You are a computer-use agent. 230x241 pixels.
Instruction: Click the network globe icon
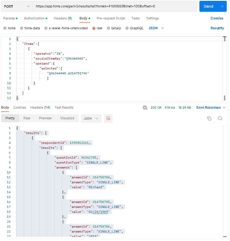145,108
